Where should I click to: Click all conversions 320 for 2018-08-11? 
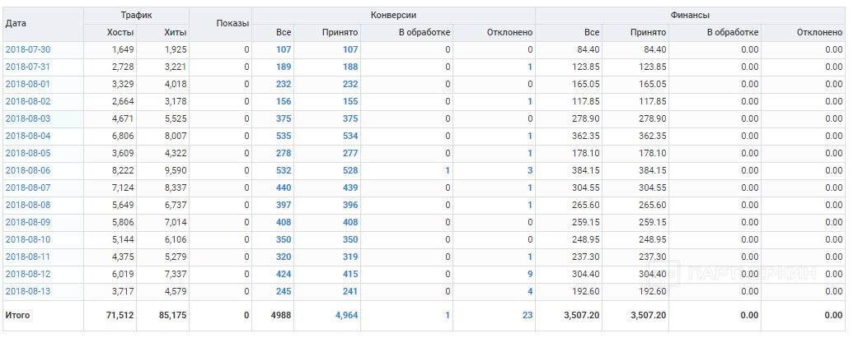[x=284, y=257]
